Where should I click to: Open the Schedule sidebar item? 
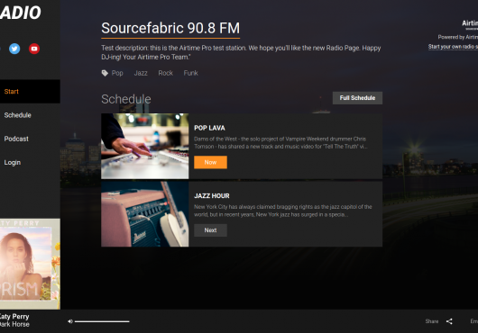click(x=30, y=115)
